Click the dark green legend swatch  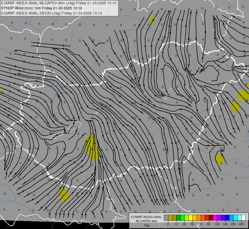pyautogui.click(x=179, y=218)
